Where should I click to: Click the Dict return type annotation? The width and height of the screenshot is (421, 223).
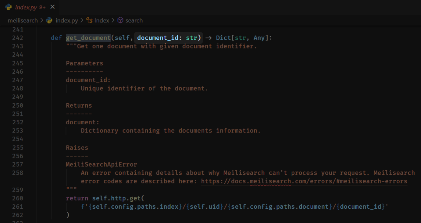223,38
